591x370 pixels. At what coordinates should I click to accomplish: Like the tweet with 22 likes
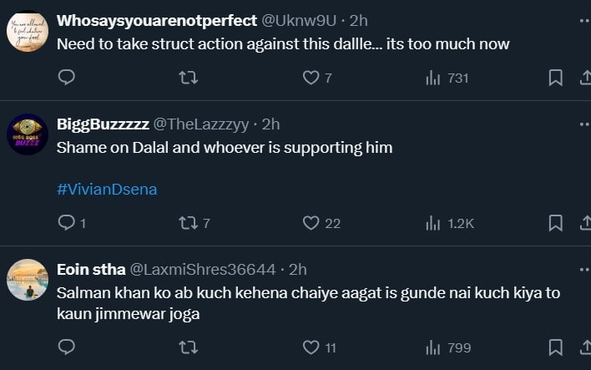point(311,223)
